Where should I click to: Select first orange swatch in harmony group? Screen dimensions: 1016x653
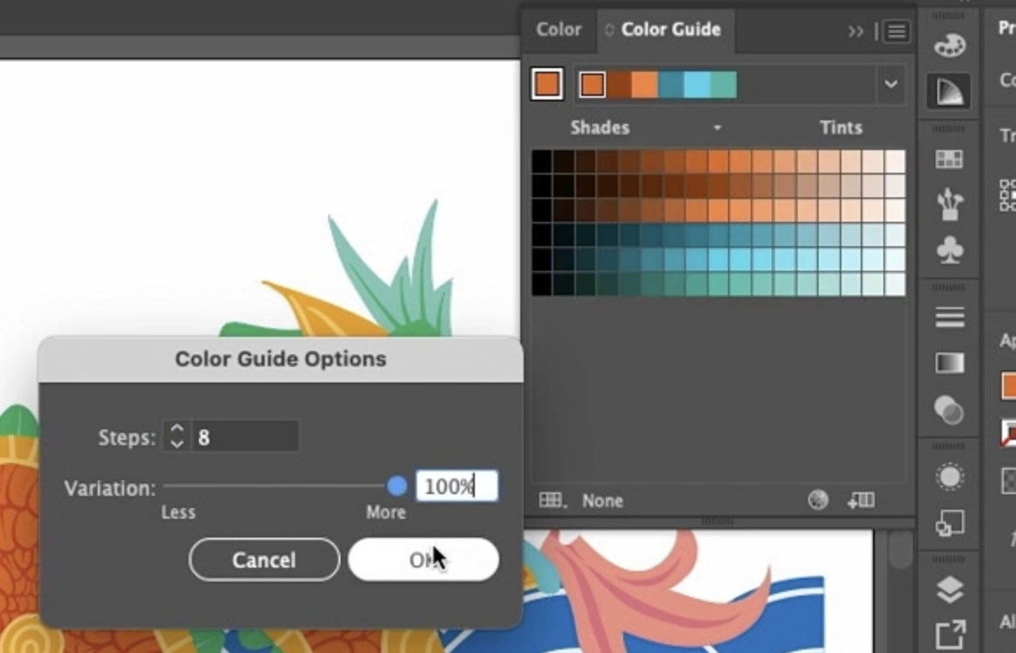[x=593, y=85]
